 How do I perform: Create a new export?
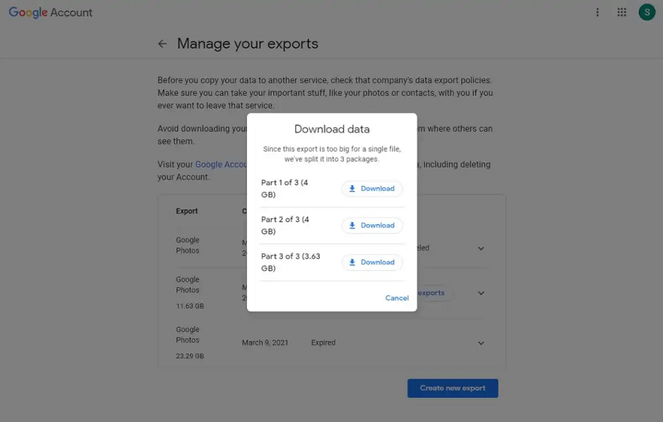click(452, 388)
